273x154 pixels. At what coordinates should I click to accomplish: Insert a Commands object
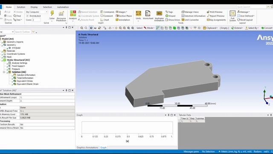[x=107, y=12]
